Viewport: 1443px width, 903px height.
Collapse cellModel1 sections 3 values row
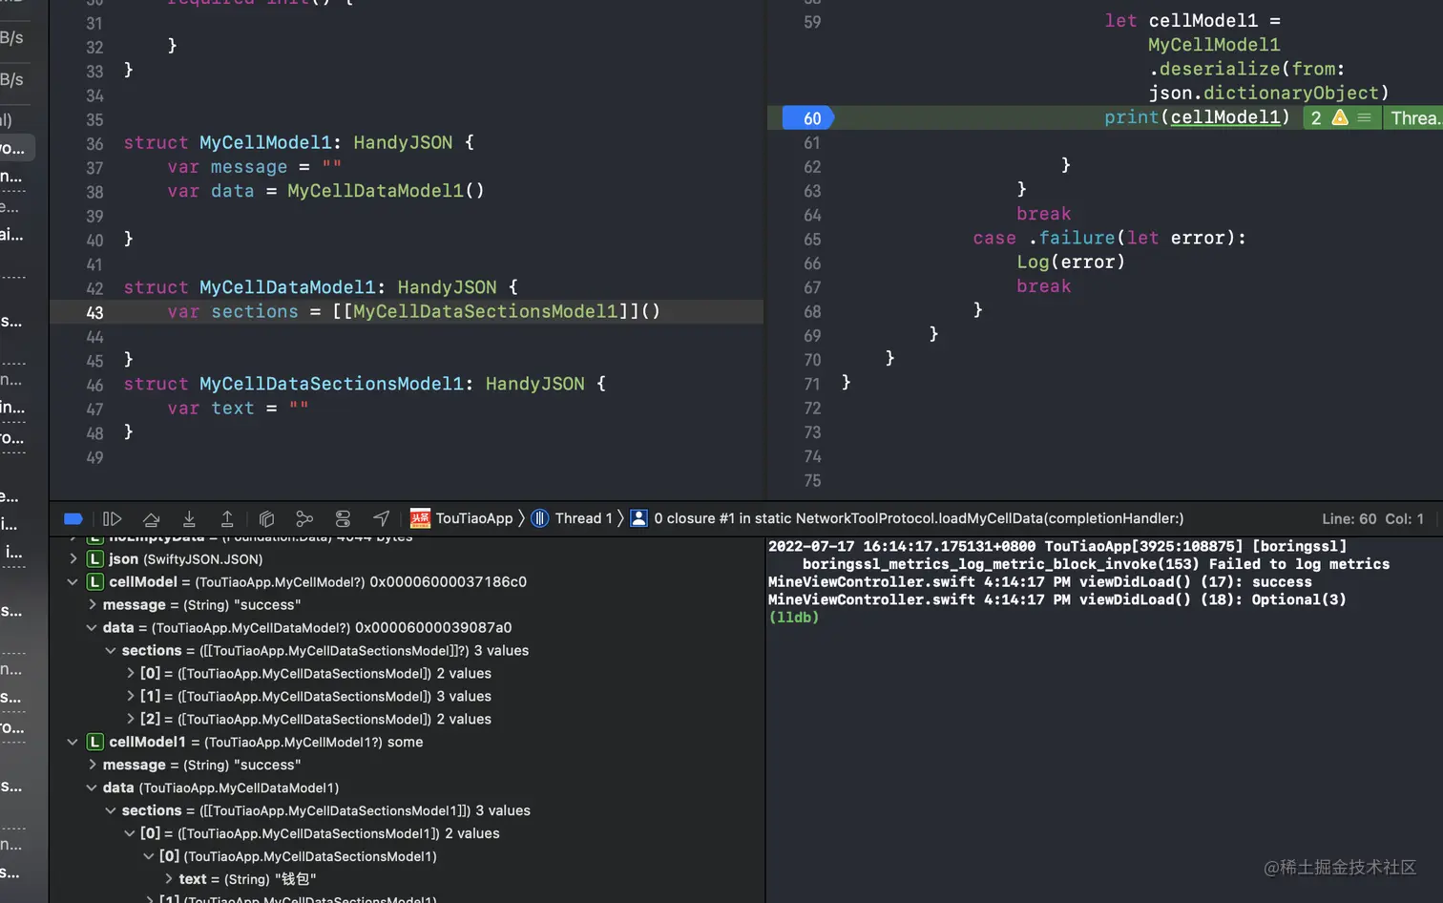pos(111,810)
